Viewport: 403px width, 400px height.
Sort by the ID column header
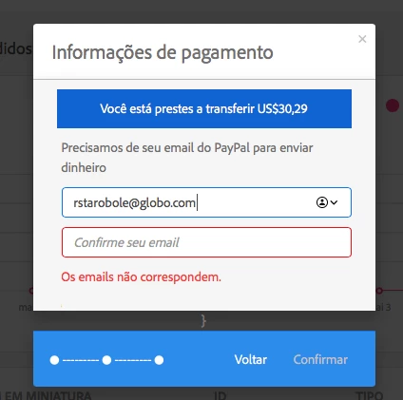click(x=221, y=395)
